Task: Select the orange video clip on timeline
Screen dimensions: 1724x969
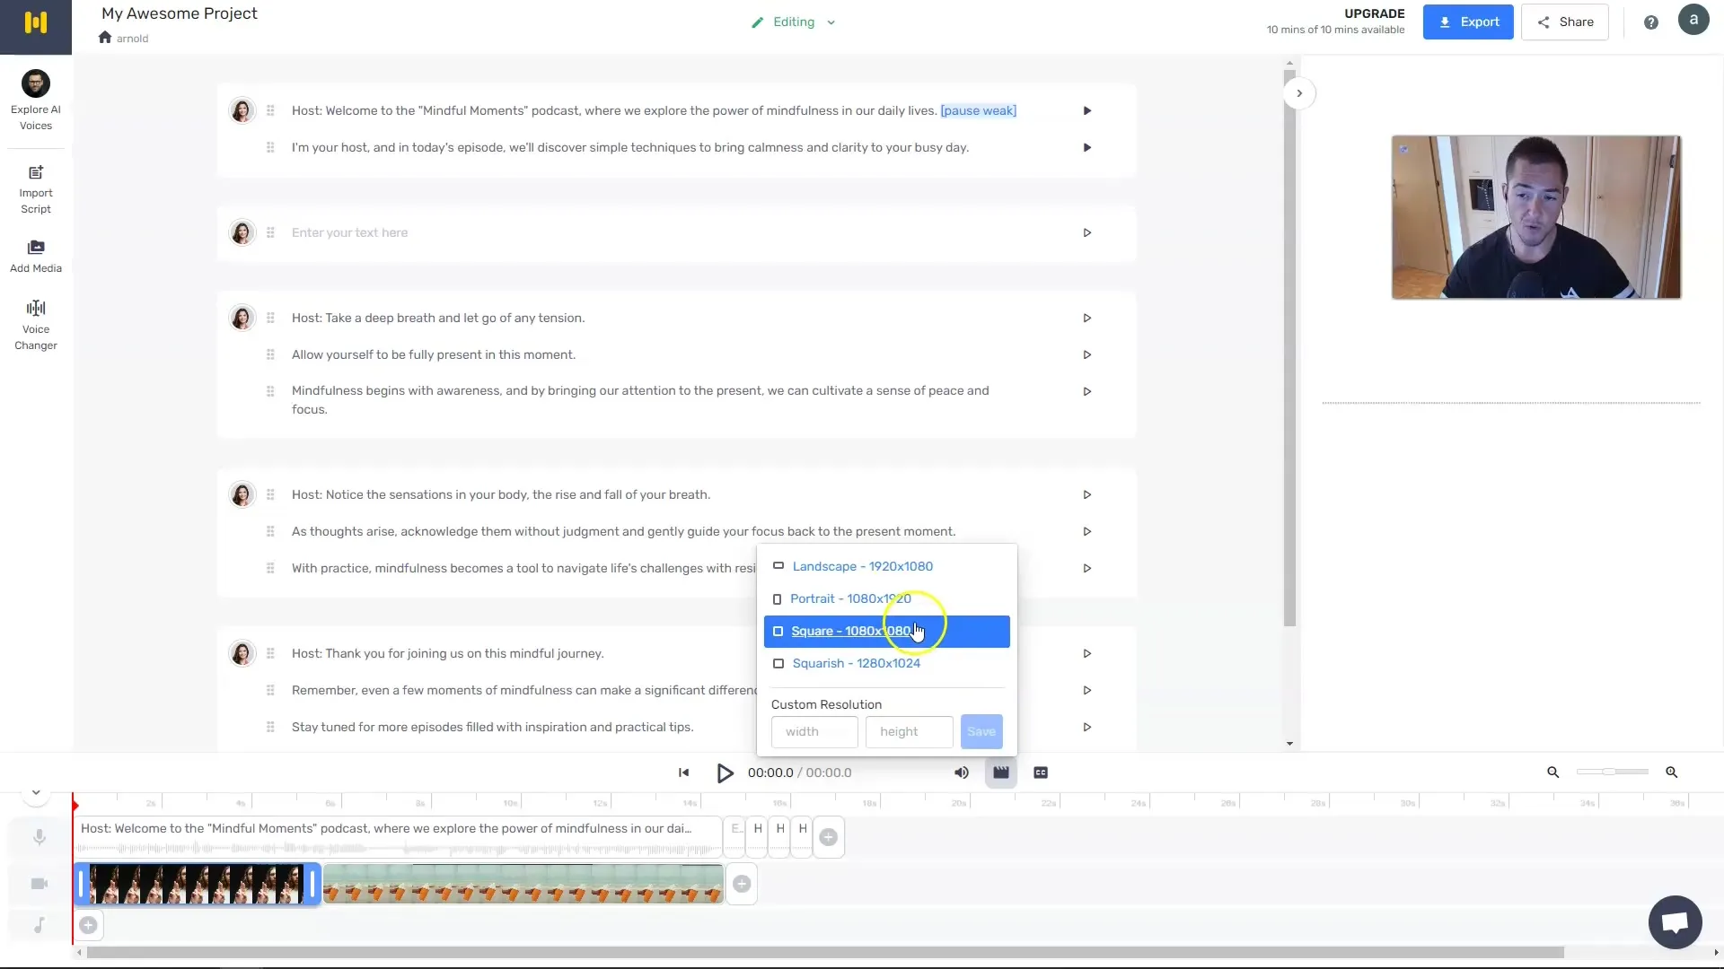Action: [523, 884]
